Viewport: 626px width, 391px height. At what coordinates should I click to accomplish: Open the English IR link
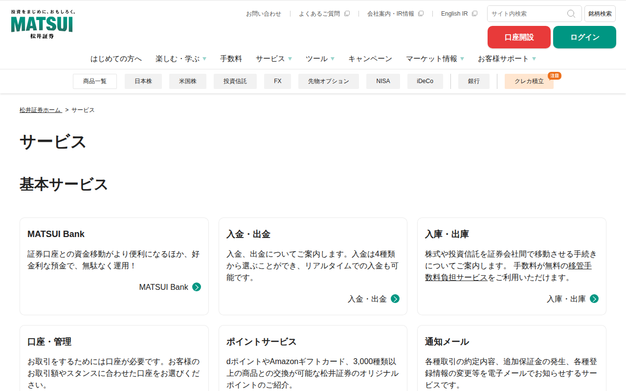[x=454, y=14]
